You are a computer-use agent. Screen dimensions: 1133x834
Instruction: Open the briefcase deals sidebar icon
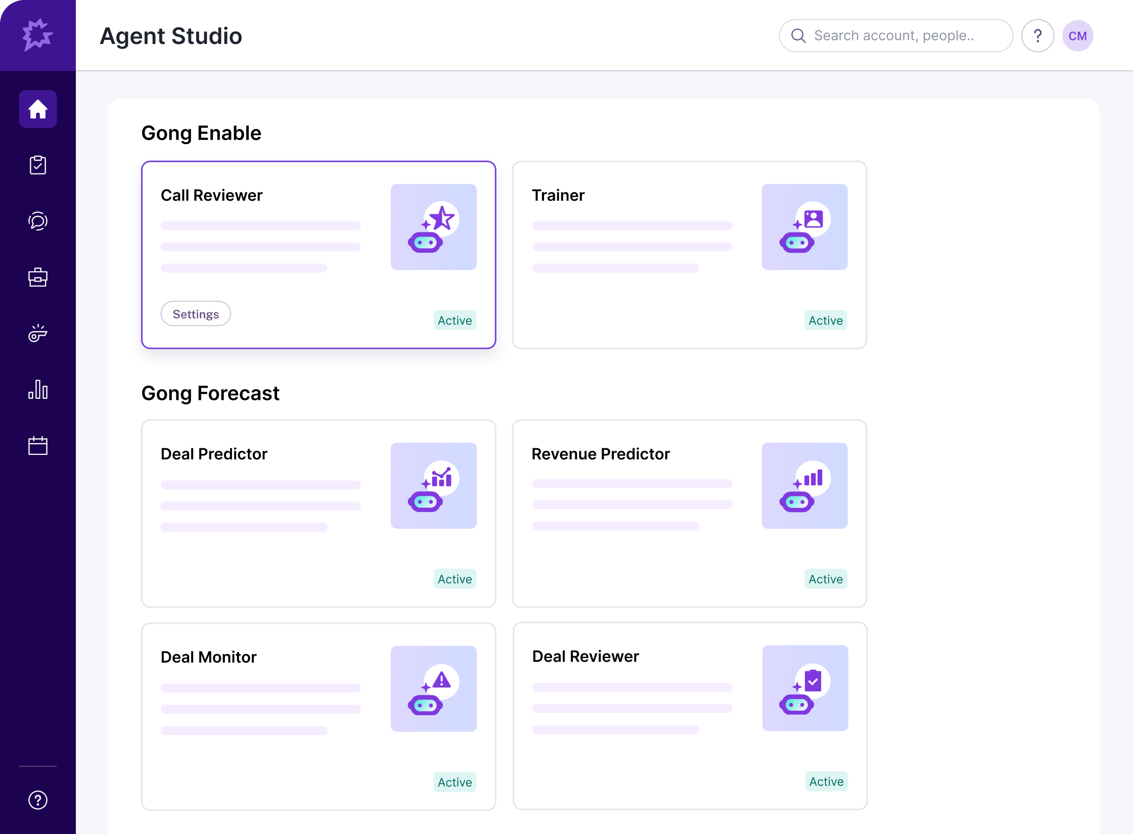pyautogui.click(x=38, y=277)
